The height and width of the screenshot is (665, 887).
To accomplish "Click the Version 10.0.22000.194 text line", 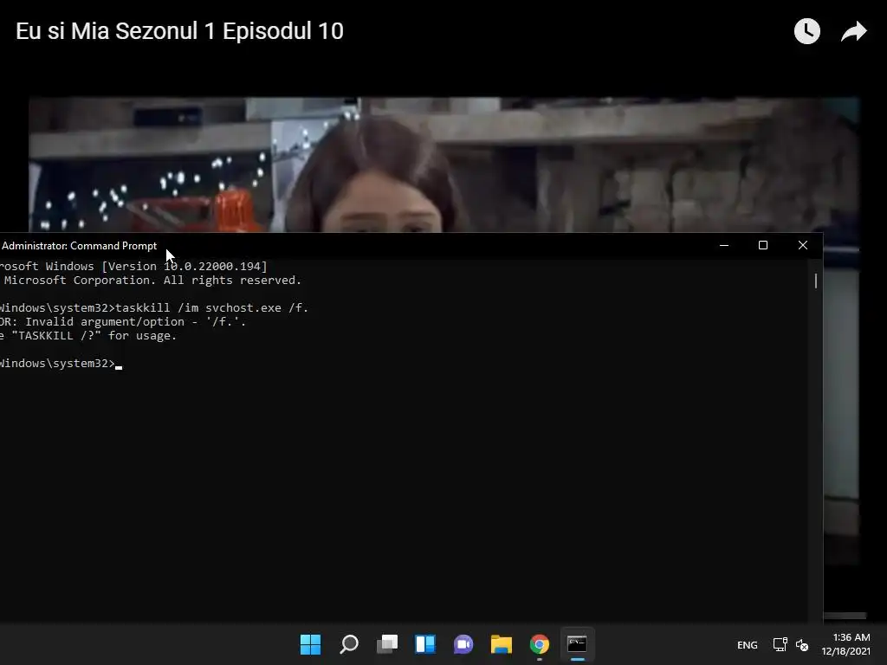I will point(133,267).
